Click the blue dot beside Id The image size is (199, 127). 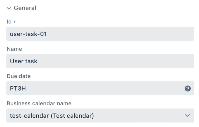point(14,22)
